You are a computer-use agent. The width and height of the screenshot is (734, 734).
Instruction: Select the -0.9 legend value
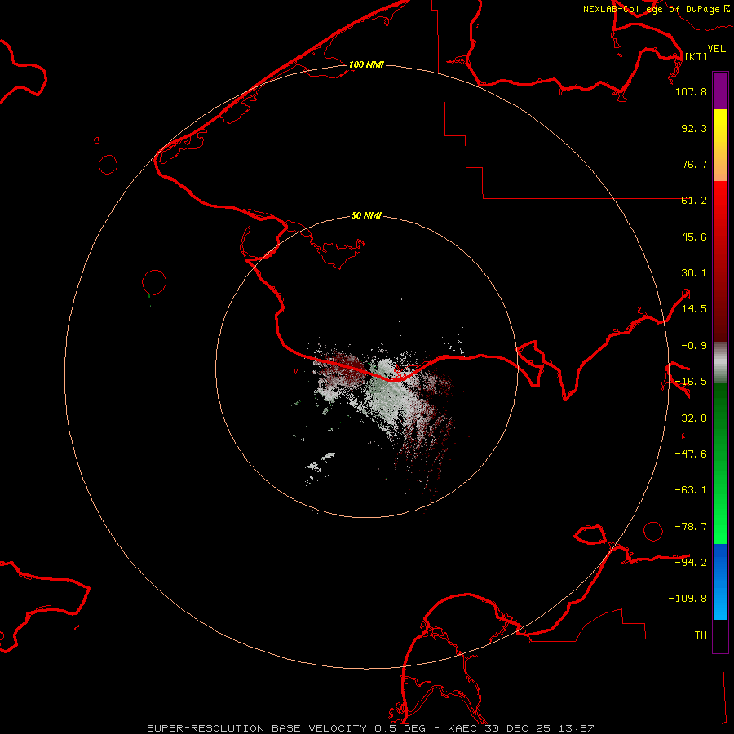point(694,346)
